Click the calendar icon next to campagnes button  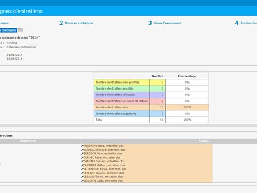(20, 30)
